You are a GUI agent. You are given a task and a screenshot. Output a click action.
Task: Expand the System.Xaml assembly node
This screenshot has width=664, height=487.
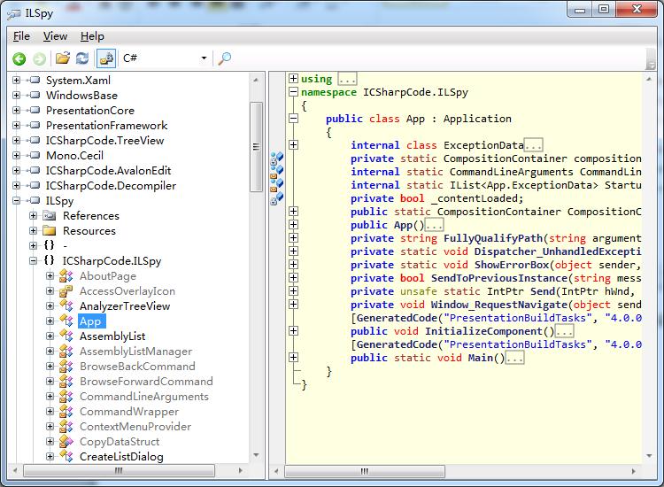click(x=17, y=81)
